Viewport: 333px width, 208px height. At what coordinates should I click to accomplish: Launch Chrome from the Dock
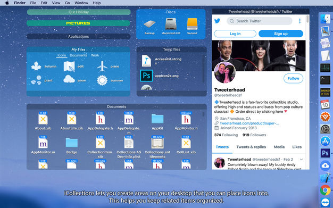click(325, 190)
